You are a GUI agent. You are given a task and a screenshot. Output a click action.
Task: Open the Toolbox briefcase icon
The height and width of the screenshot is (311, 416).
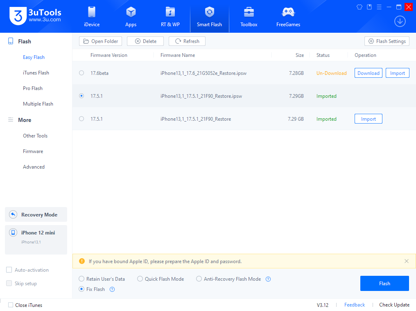click(249, 12)
